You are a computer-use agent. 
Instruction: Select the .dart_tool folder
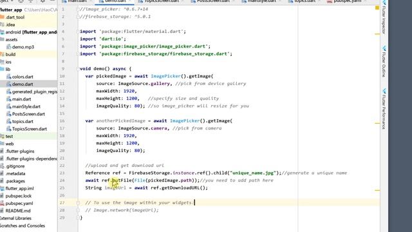pos(15,17)
